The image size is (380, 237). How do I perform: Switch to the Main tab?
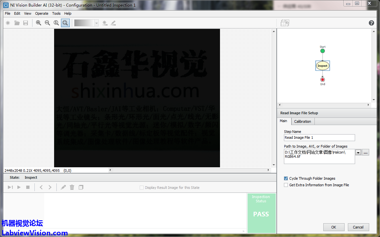coord(283,121)
